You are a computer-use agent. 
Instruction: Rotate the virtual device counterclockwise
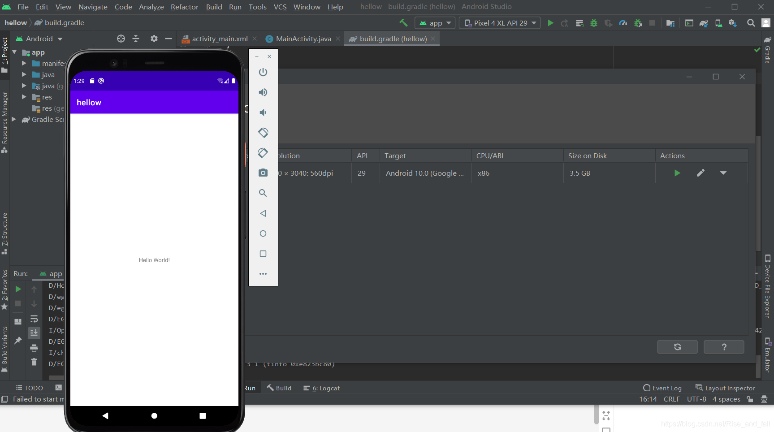click(263, 133)
